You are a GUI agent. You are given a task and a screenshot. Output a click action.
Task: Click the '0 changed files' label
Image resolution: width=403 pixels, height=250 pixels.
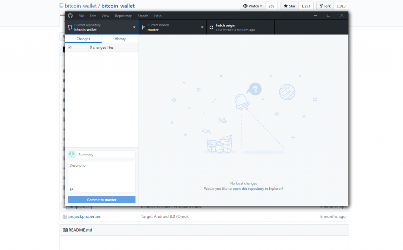click(x=102, y=48)
